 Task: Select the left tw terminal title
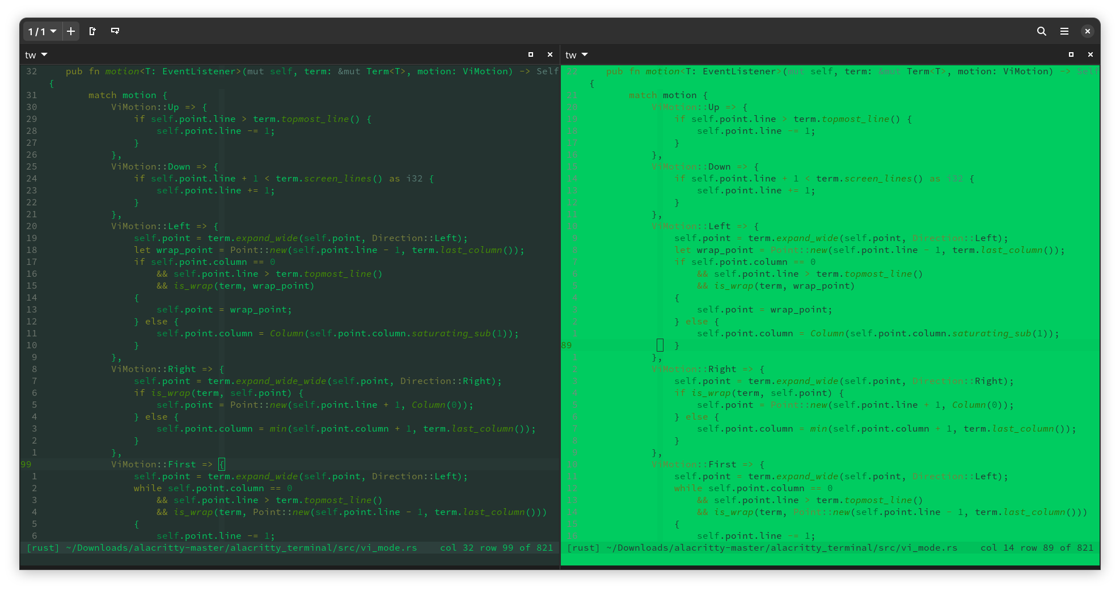click(x=29, y=54)
